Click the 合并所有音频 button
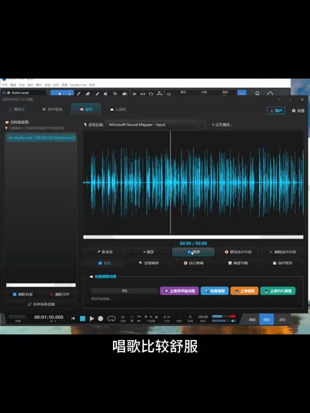This screenshot has height=413, width=310. (x=41, y=304)
